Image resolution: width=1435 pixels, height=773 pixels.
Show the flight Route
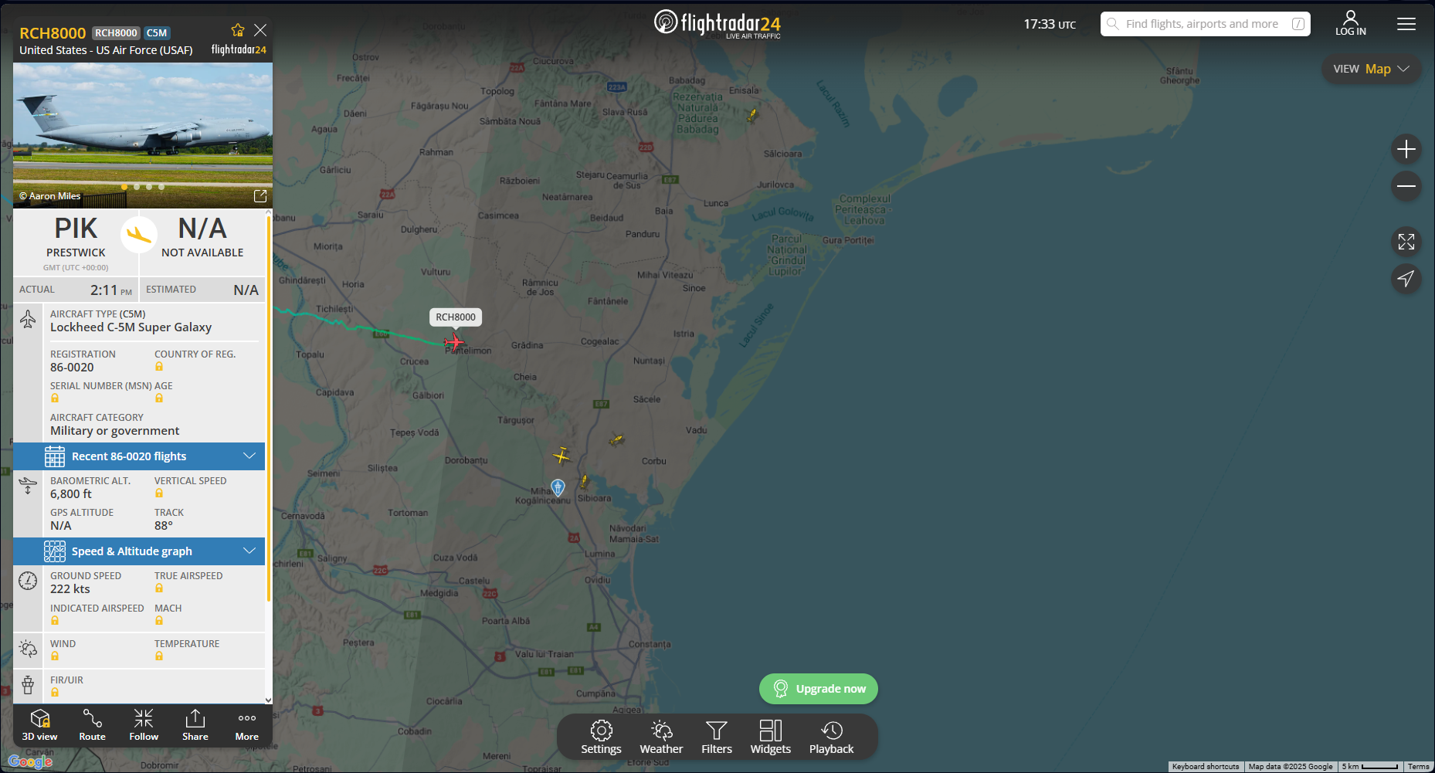point(92,725)
